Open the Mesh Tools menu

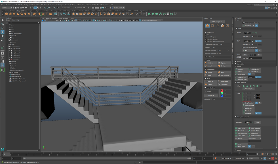(51, 5)
